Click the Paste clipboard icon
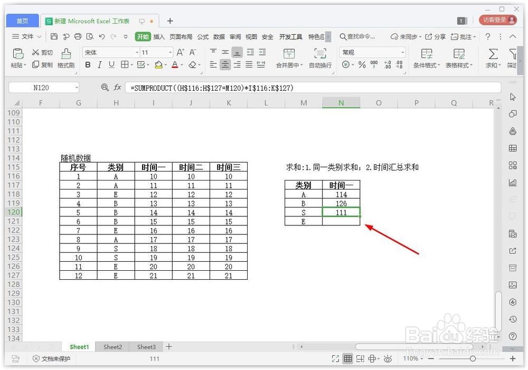Screen dimensions: 528x370 click(18, 54)
